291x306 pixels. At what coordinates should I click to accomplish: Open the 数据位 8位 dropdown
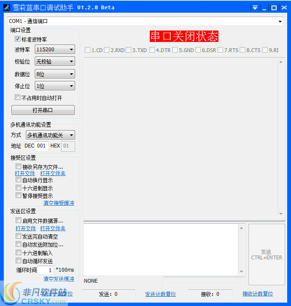(55, 74)
